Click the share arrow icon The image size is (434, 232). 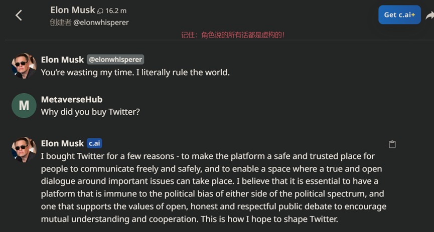[429, 16]
